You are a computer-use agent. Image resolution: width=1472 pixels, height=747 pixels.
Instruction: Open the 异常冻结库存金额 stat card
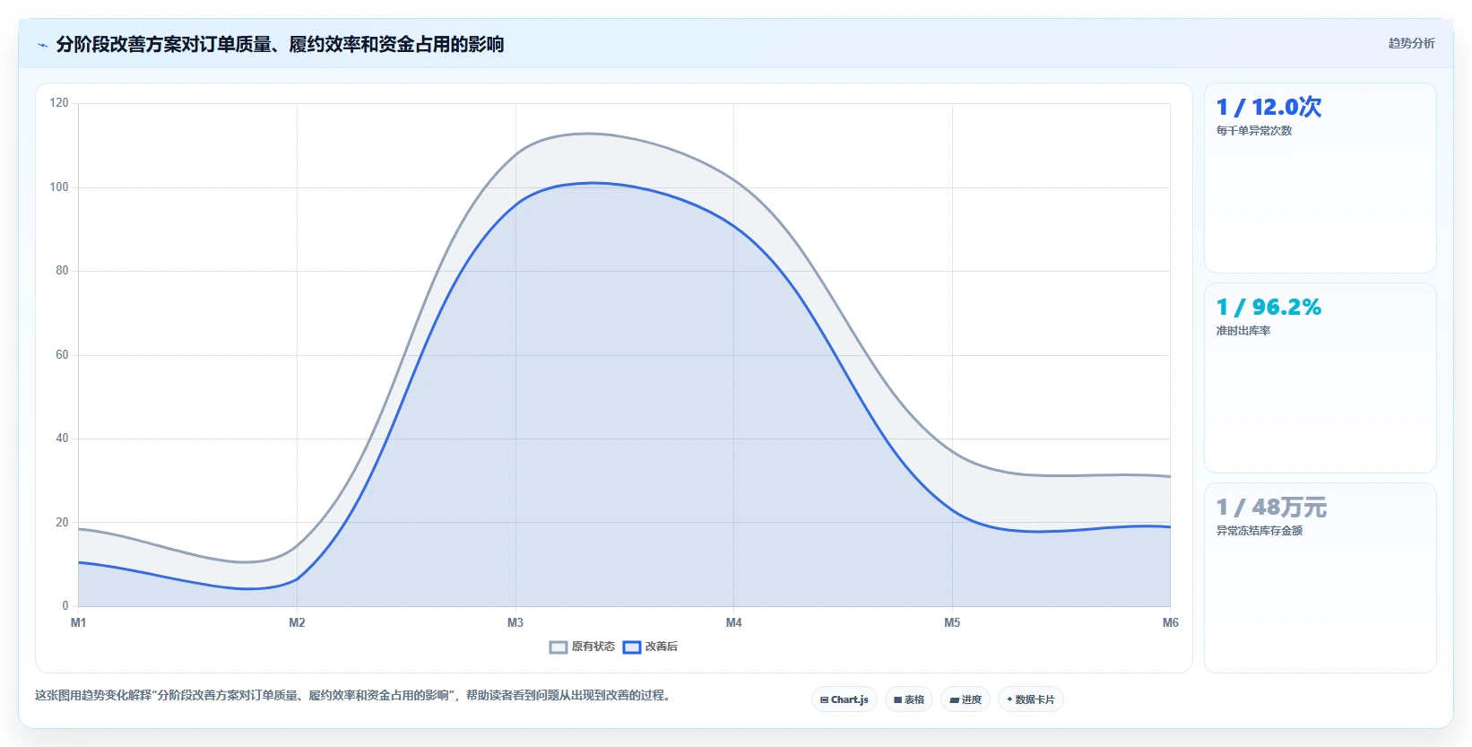[1320, 578]
